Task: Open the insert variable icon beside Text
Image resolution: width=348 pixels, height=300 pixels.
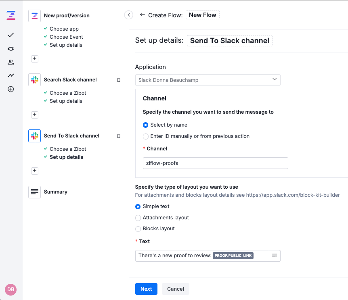Action: [275, 256]
